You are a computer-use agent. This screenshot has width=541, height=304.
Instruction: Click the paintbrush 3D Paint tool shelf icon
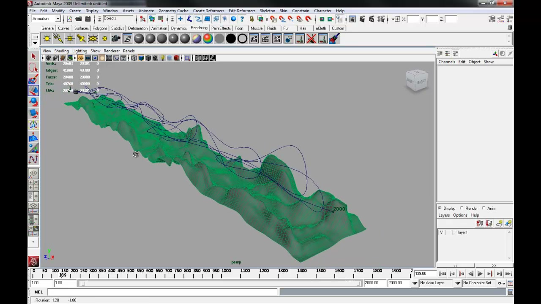point(334,39)
